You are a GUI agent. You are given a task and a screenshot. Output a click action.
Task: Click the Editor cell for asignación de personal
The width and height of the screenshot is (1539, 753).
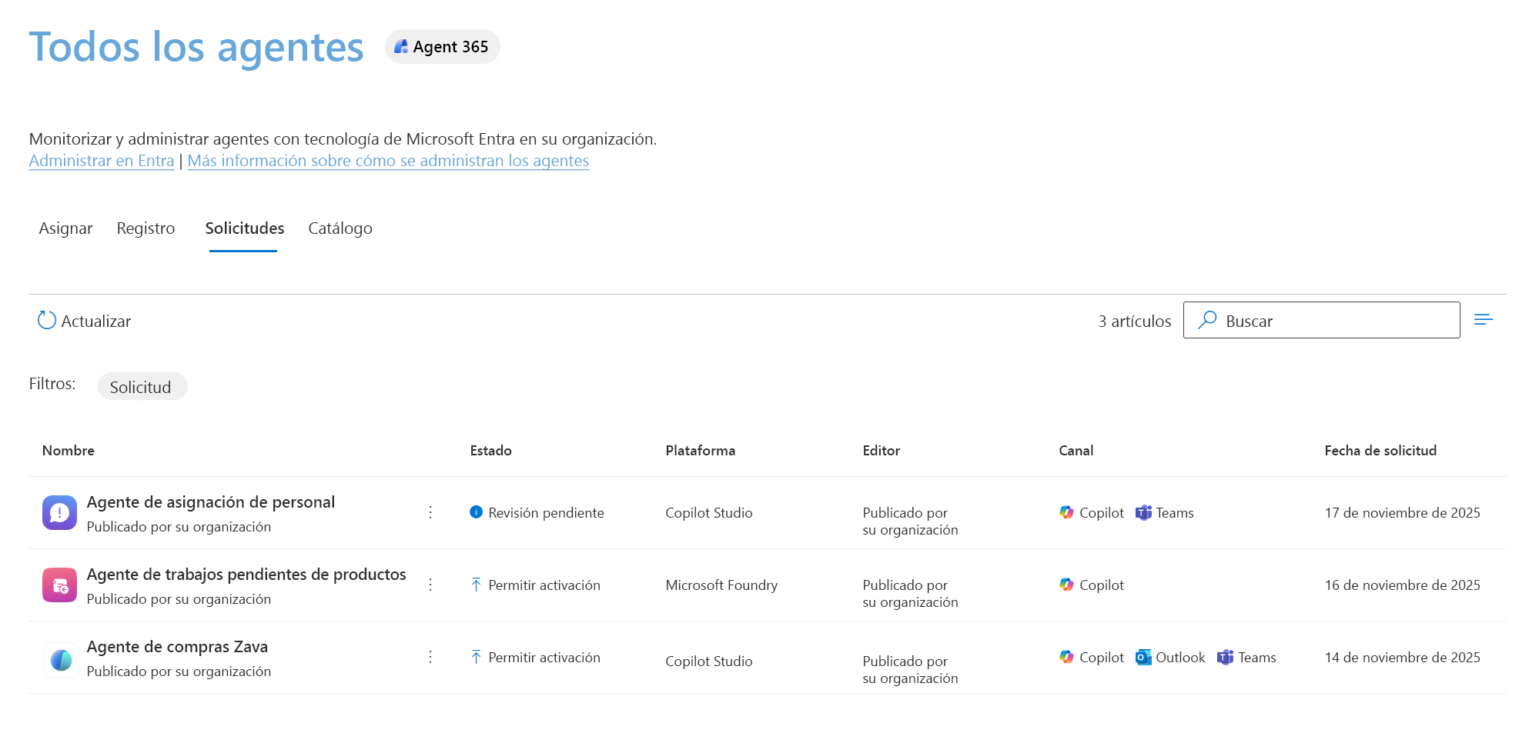click(910, 521)
